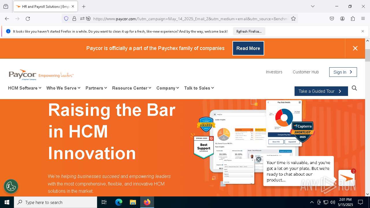Open the network icon in system tray
Image resolution: width=370 pixels, height=208 pixels.
tap(326, 202)
